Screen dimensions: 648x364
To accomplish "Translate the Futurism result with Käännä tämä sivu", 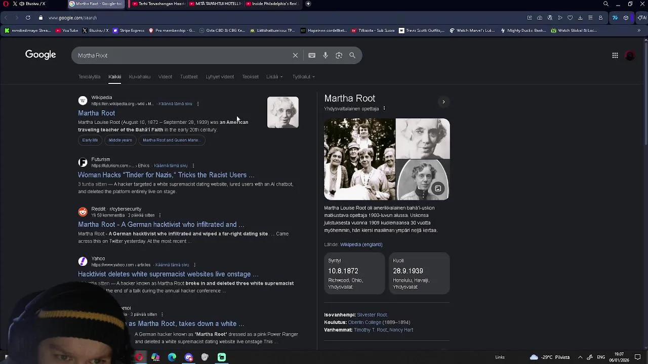I will tap(171, 166).
